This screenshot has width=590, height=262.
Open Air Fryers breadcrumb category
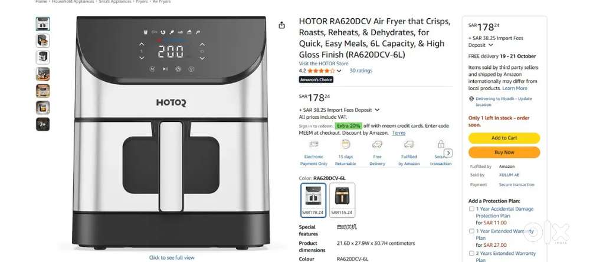point(162,2)
